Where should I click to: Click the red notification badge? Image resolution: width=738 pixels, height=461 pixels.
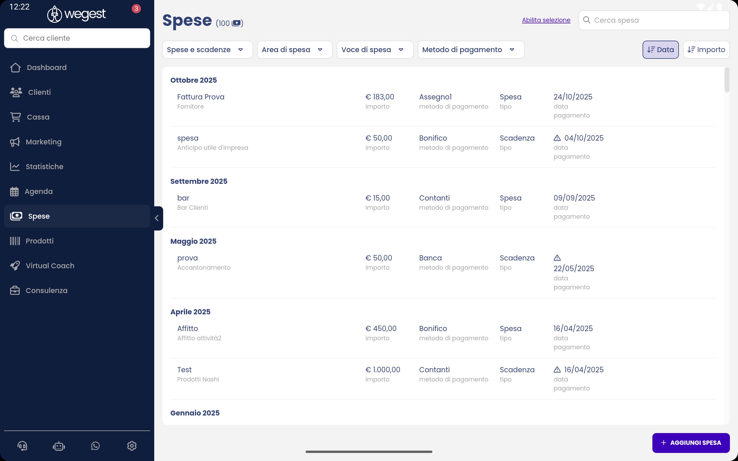[x=136, y=9]
